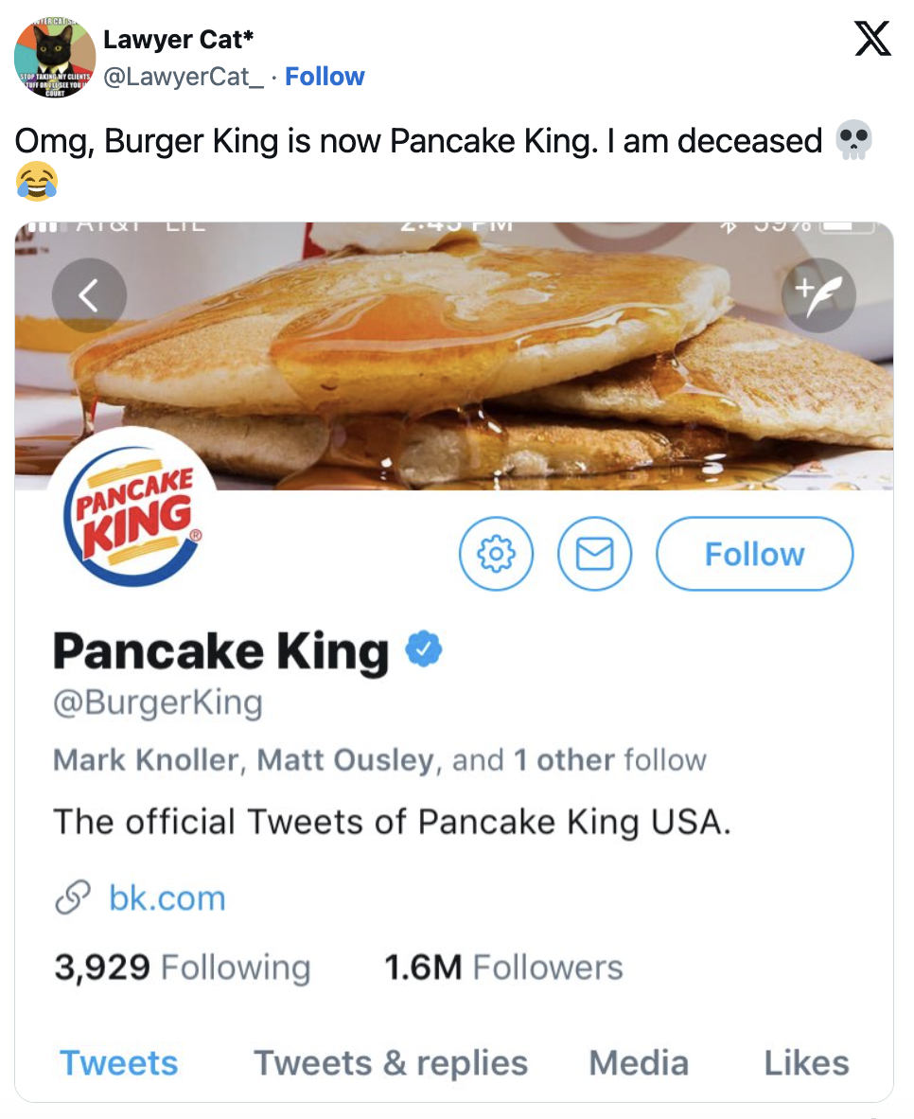
Task: Open the Likes tab
Action: tap(806, 1063)
